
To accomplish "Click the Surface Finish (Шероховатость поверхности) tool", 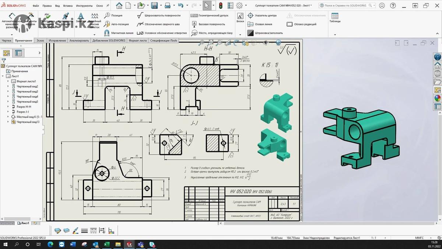I will (159, 15).
